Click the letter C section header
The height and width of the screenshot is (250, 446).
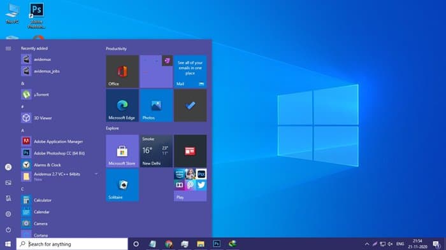(22, 189)
